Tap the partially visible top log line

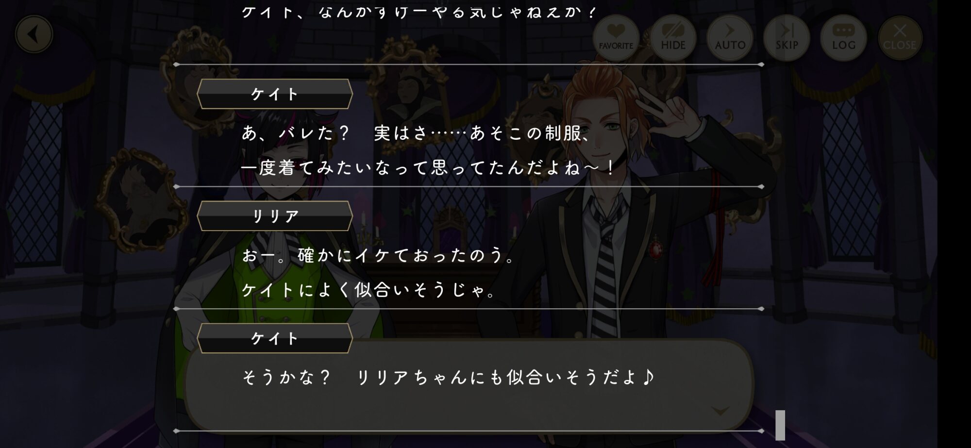coord(419,12)
